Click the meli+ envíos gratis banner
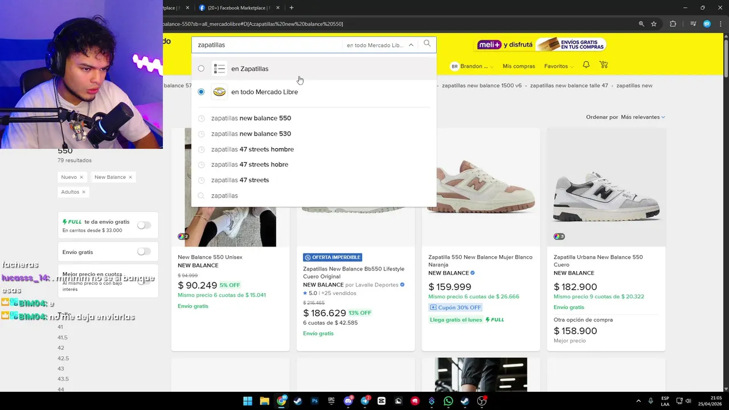Viewport: 729px width, 410px height. point(542,44)
